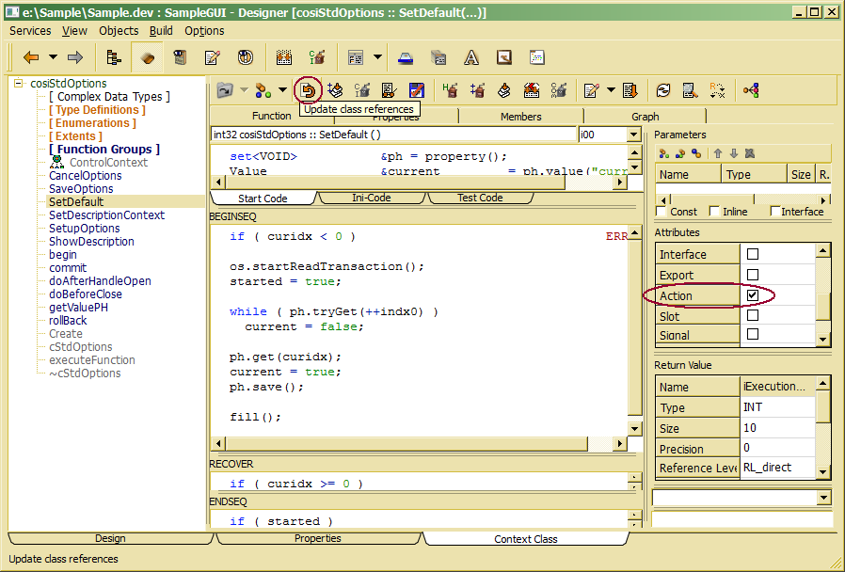Viewport: 845px width, 572px height.
Task: Click the graph nodes icon in toolbar
Action: coord(751,90)
